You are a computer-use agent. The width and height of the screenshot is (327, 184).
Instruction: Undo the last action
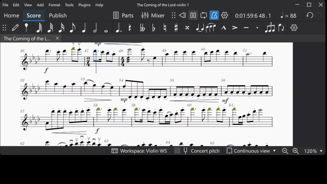pos(310,15)
